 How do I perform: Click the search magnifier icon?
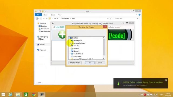[x=138, y=19]
